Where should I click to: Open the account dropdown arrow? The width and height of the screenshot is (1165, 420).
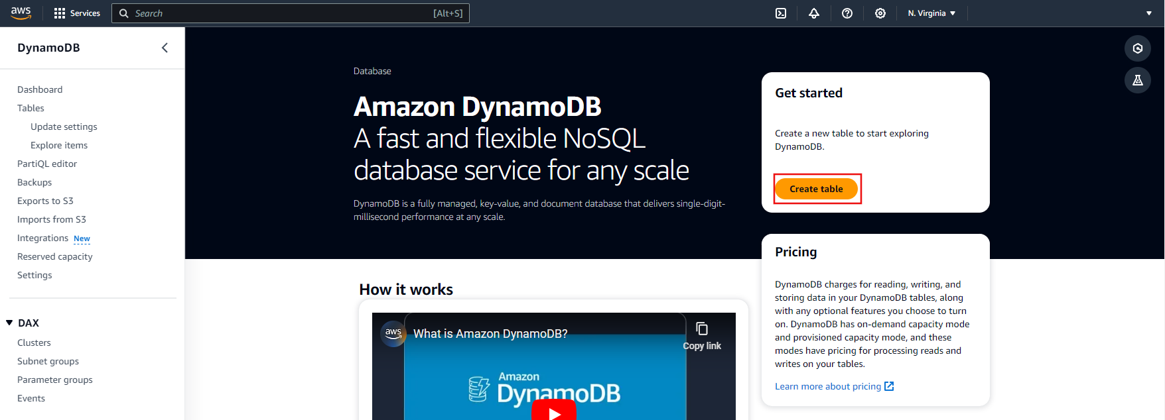pyautogui.click(x=1149, y=13)
